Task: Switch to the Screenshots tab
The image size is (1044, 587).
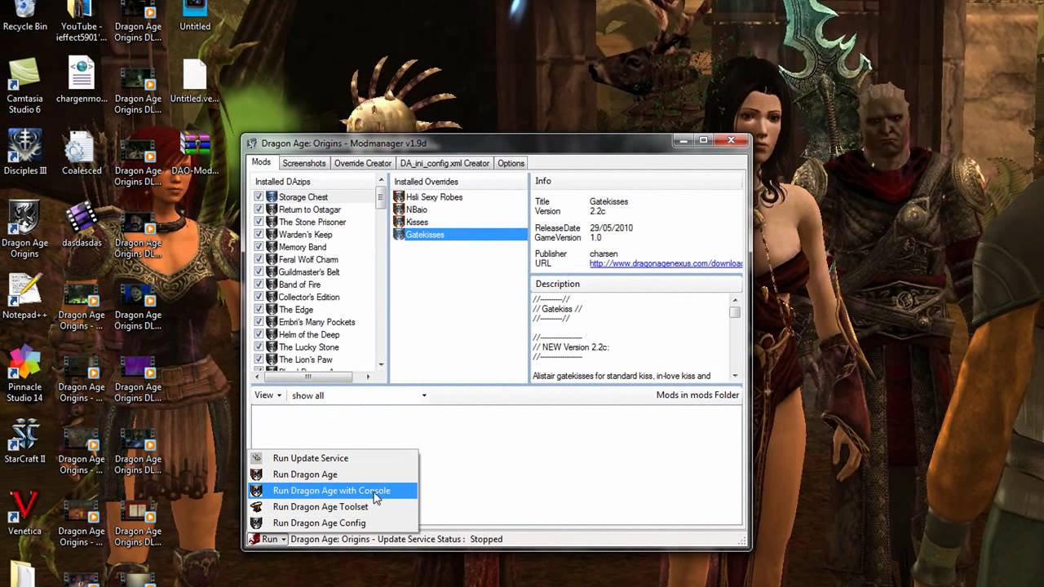Action: [x=303, y=163]
